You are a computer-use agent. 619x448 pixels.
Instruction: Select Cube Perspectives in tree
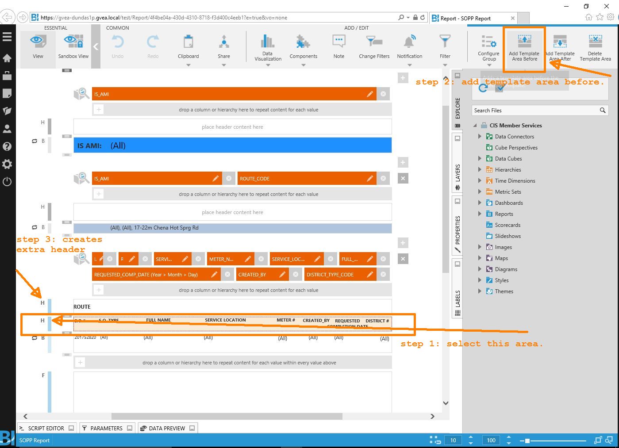[x=516, y=148]
